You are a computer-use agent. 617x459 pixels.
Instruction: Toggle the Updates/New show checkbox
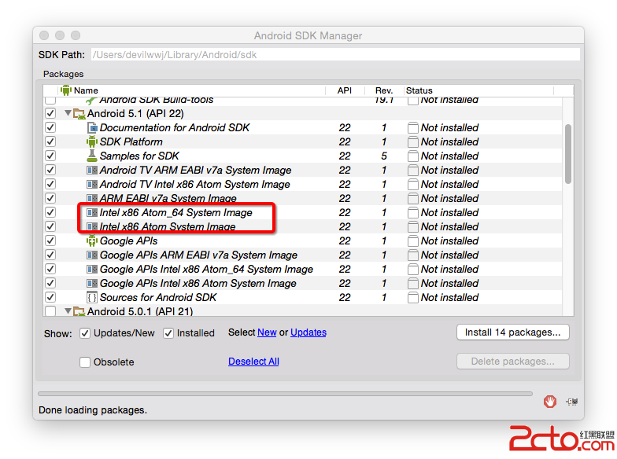coord(85,333)
